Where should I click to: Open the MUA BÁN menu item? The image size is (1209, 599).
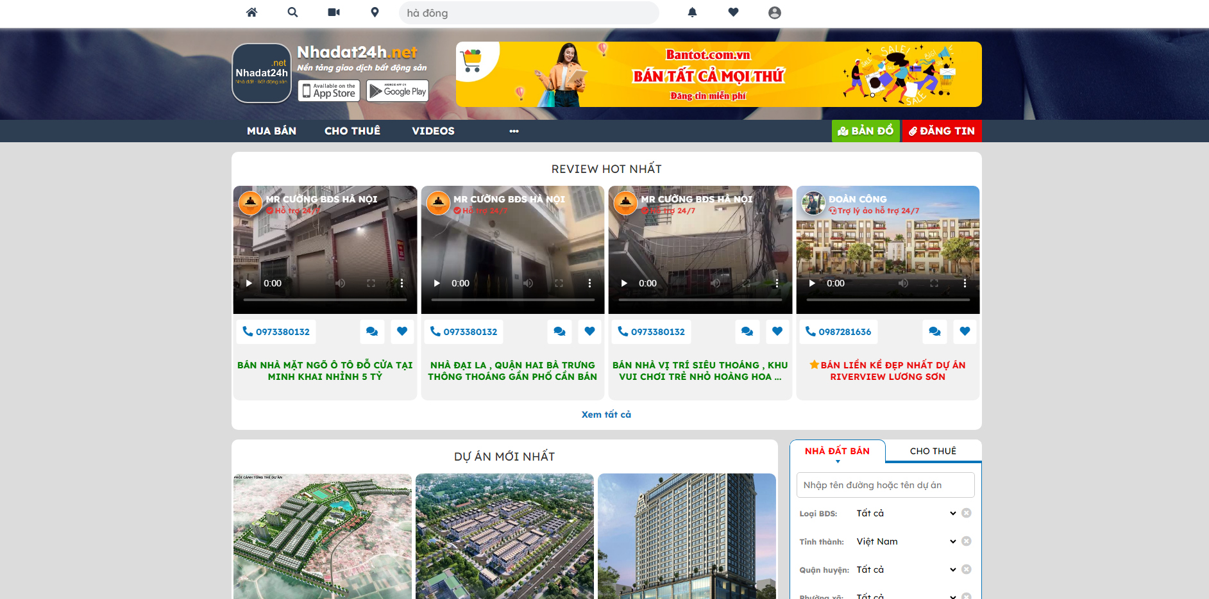[271, 131]
